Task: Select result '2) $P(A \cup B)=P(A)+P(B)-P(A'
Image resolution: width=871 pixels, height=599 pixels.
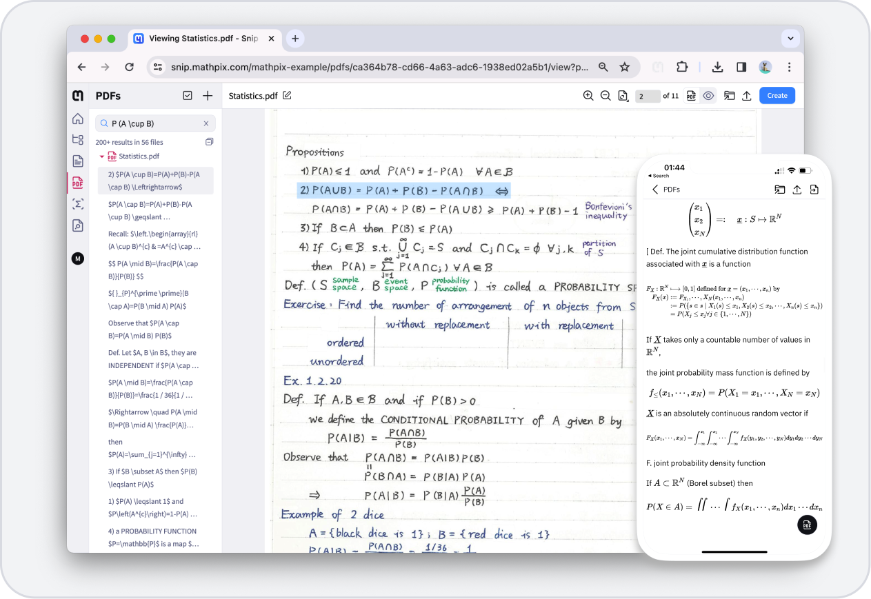Action: click(155, 181)
